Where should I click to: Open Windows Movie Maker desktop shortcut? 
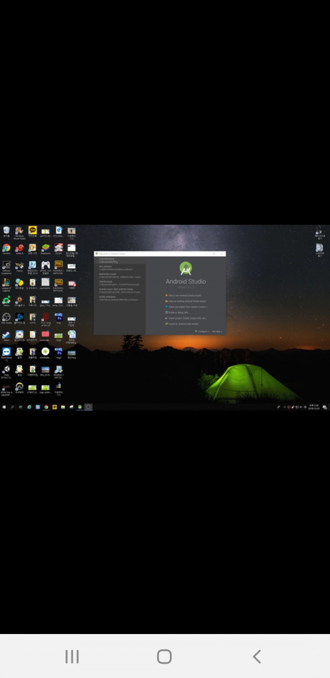click(x=19, y=233)
